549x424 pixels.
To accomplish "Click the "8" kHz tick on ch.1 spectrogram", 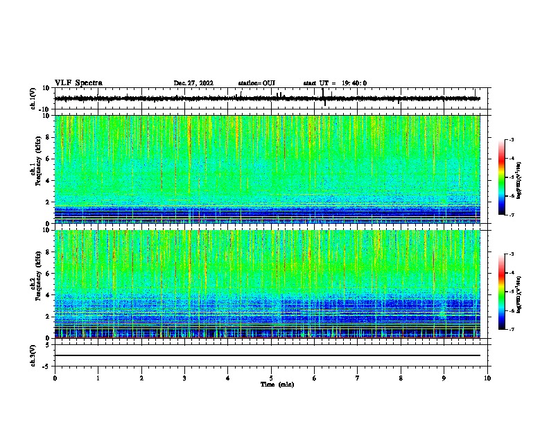I will [48, 137].
